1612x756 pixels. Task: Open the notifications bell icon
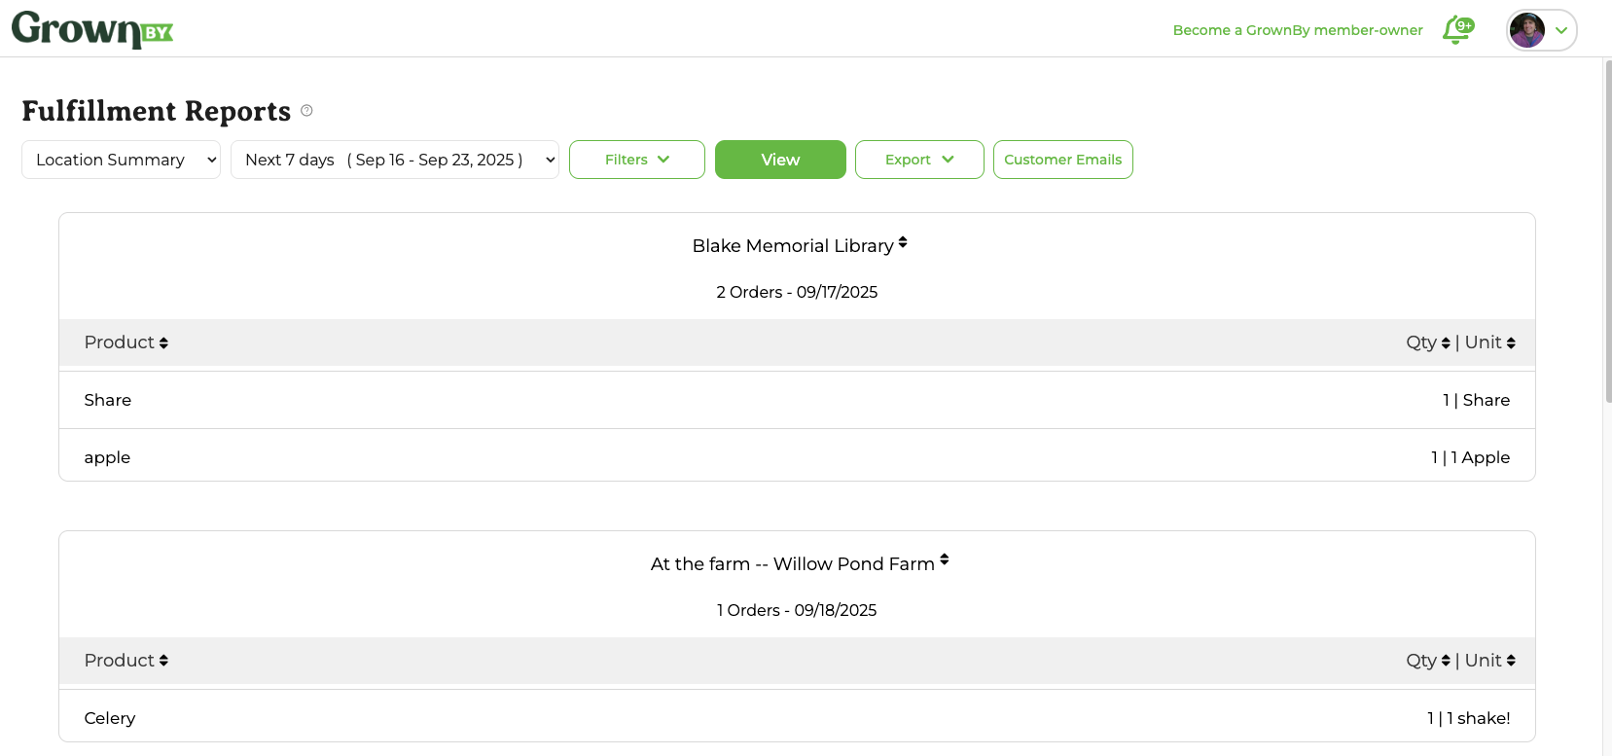(1457, 30)
